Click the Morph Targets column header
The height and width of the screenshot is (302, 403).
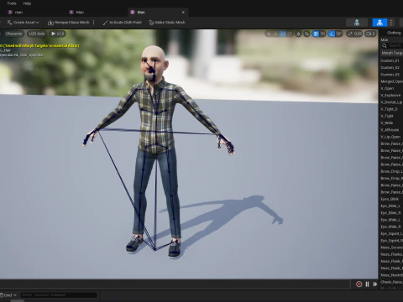pyautogui.click(x=392, y=53)
